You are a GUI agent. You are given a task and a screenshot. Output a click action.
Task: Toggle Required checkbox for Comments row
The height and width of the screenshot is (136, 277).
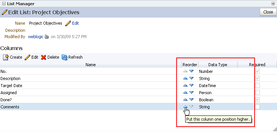pyautogui.click(x=257, y=106)
